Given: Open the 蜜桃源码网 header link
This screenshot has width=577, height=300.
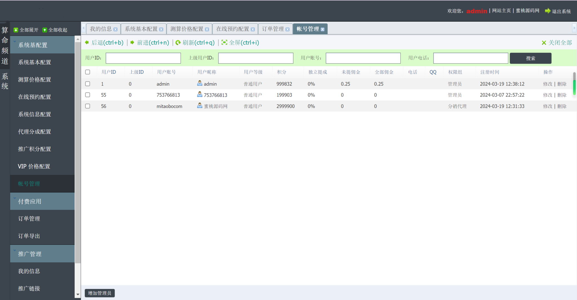Looking at the screenshot, I should (x=527, y=11).
